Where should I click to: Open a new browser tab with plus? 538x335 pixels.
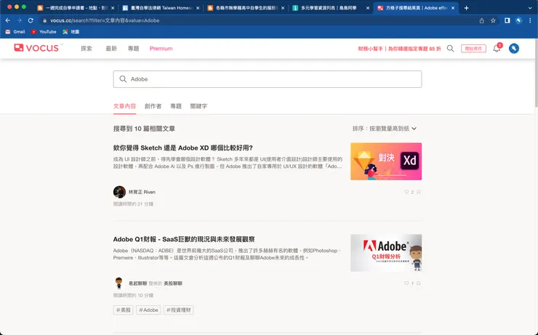tap(466, 7)
